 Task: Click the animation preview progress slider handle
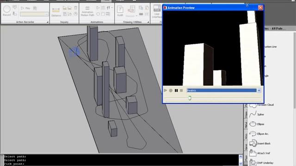pyautogui.click(x=190, y=98)
